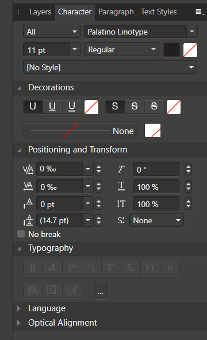Click the kerning value field
The height and width of the screenshot is (340, 207).
point(60,169)
